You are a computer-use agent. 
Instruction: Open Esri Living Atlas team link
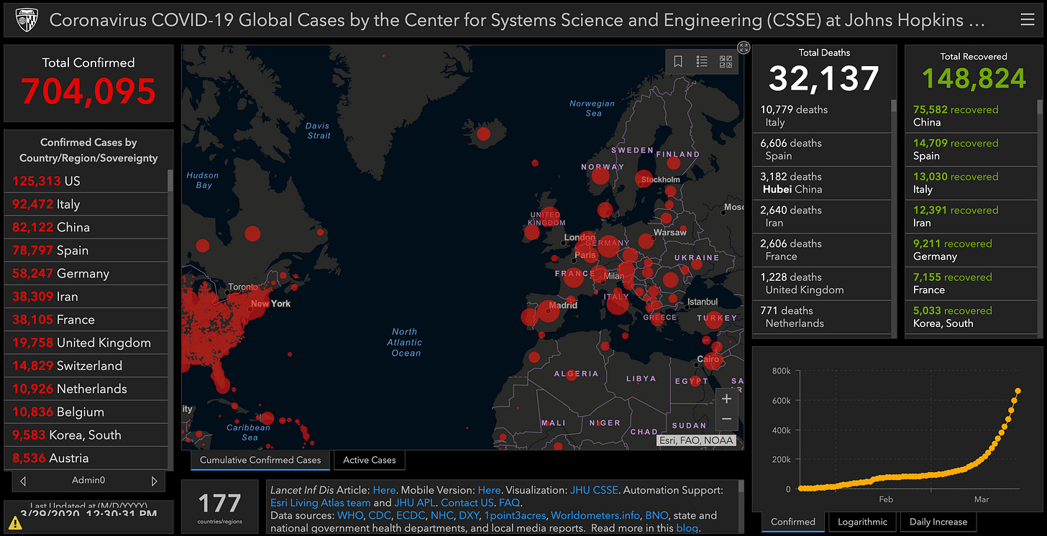point(321,503)
